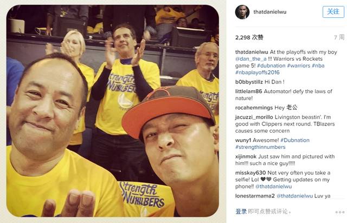Open the #warriors hashtag
Viewport: 347px width, 223px height.
coord(299,65)
